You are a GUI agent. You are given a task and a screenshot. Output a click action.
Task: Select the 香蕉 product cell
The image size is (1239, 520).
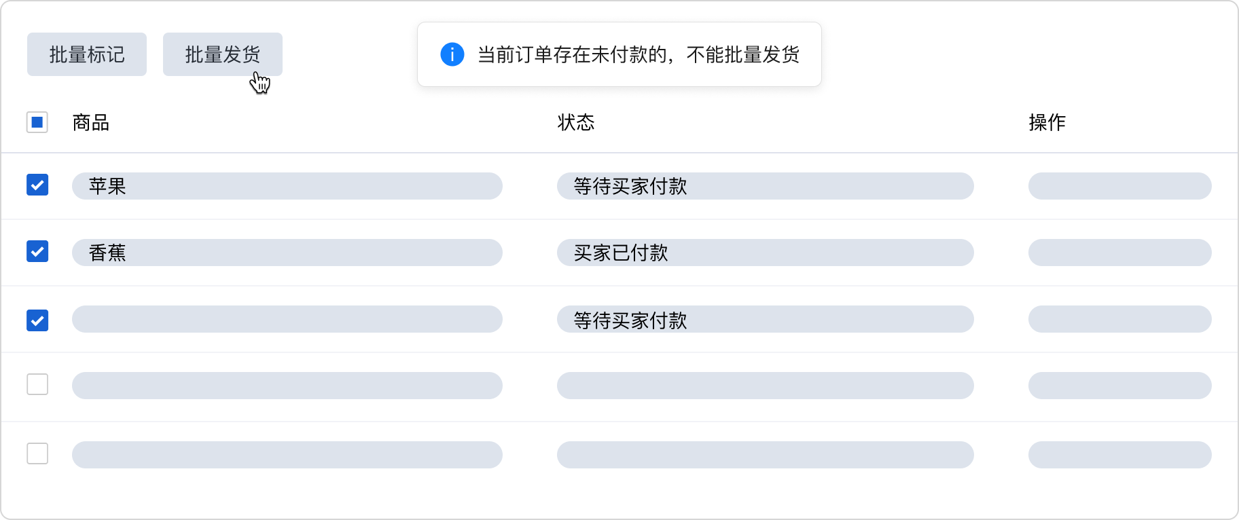(x=287, y=253)
